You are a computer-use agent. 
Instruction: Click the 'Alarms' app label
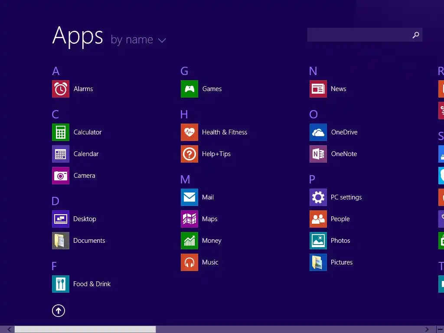(83, 89)
